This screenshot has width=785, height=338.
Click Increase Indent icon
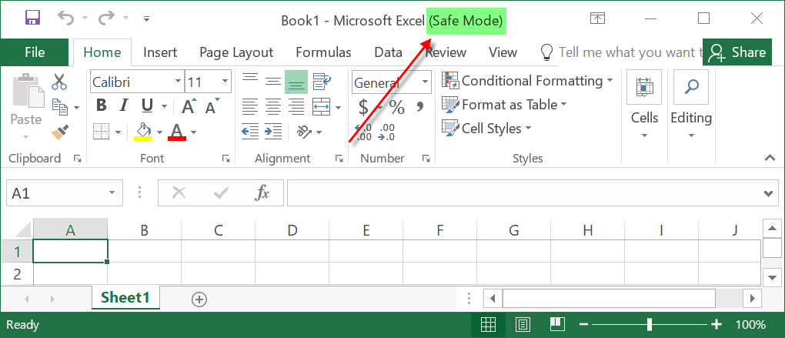pos(273,131)
